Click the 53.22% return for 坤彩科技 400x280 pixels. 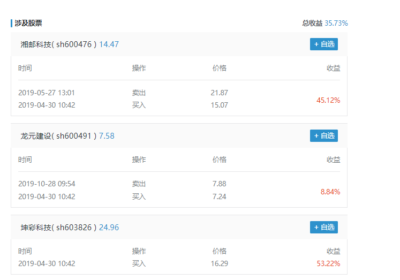click(x=328, y=263)
